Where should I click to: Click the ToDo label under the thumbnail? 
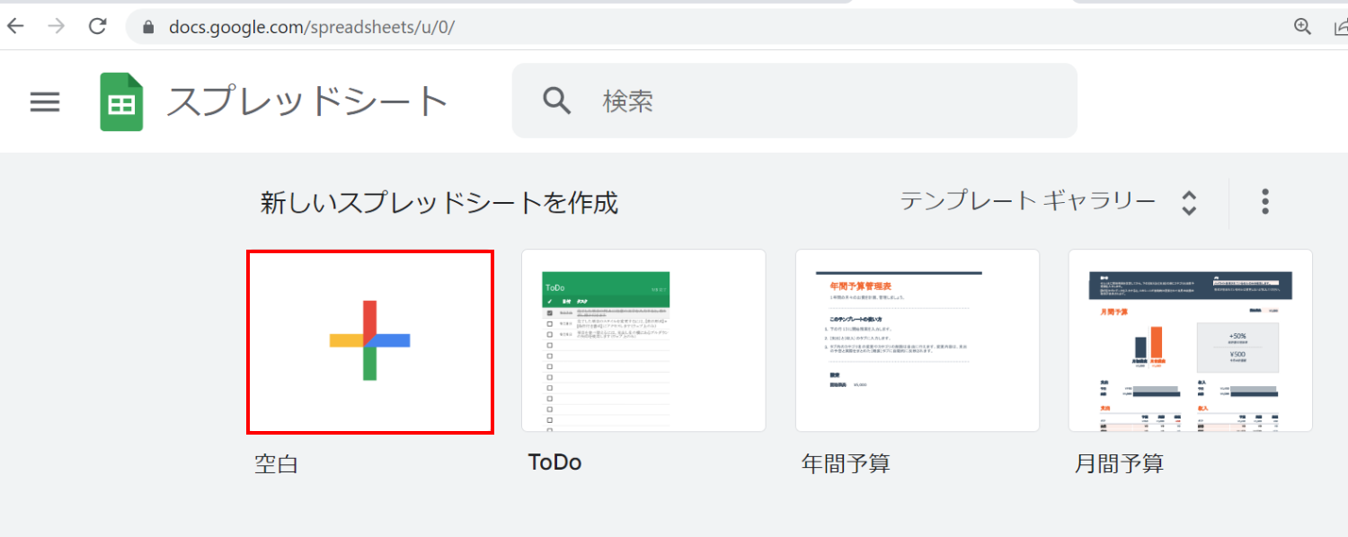555,462
